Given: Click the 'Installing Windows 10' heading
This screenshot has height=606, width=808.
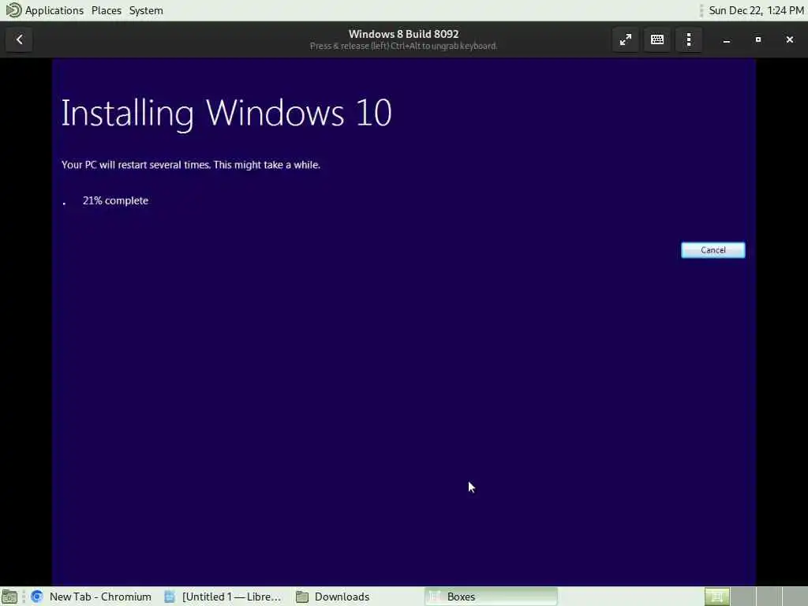Looking at the screenshot, I should coord(226,113).
